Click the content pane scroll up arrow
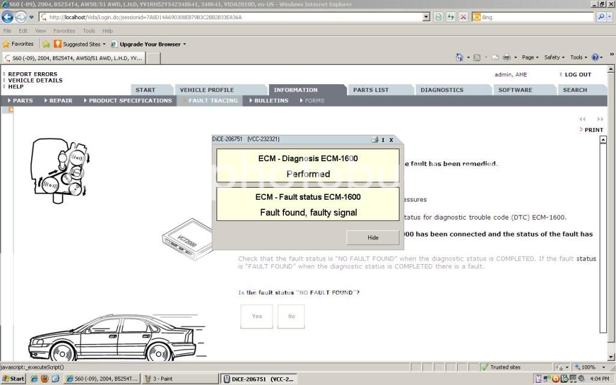616x385 pixels. tap(603, 140)
